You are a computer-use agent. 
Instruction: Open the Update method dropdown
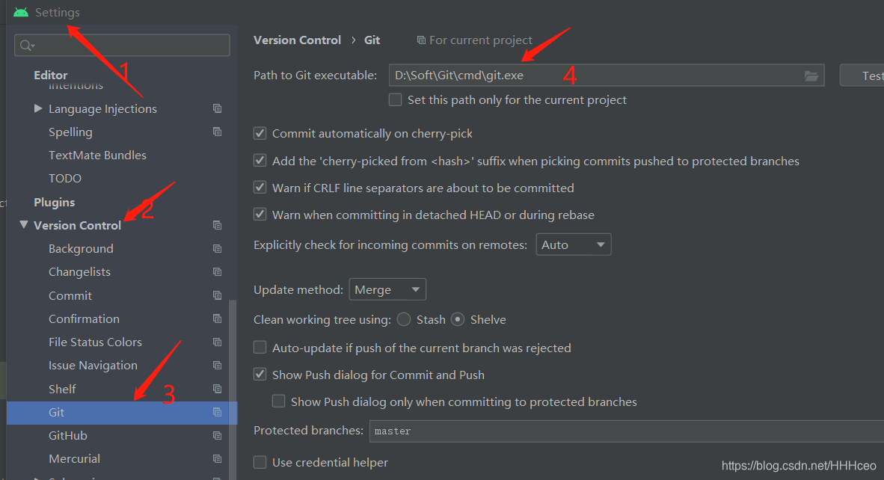point(387,289)
